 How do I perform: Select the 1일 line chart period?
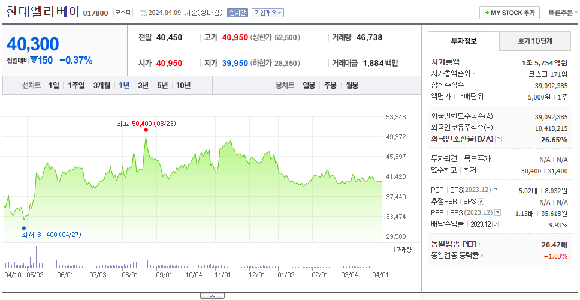(x=54, y=86)
